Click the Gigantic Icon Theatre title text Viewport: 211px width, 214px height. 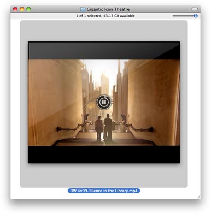tap(108, 9)
